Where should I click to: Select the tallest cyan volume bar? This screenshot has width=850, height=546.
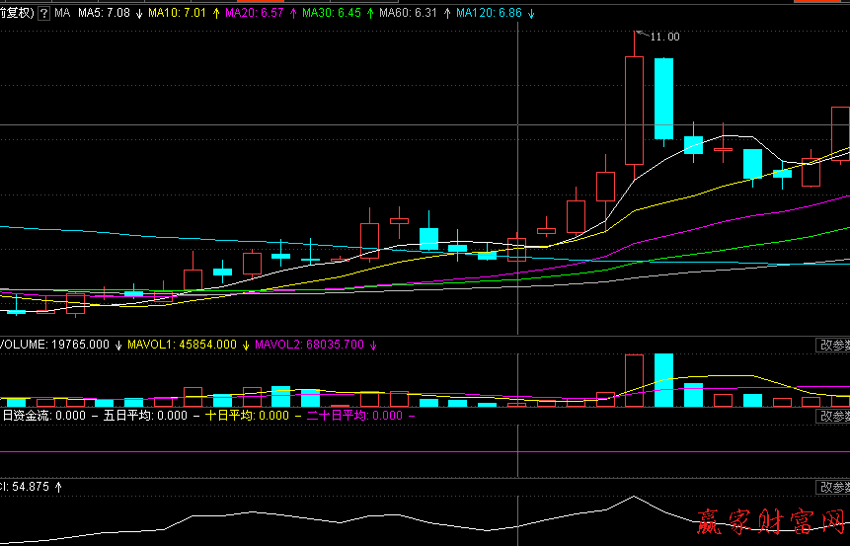pyautogui.click(x=663, y=380)
